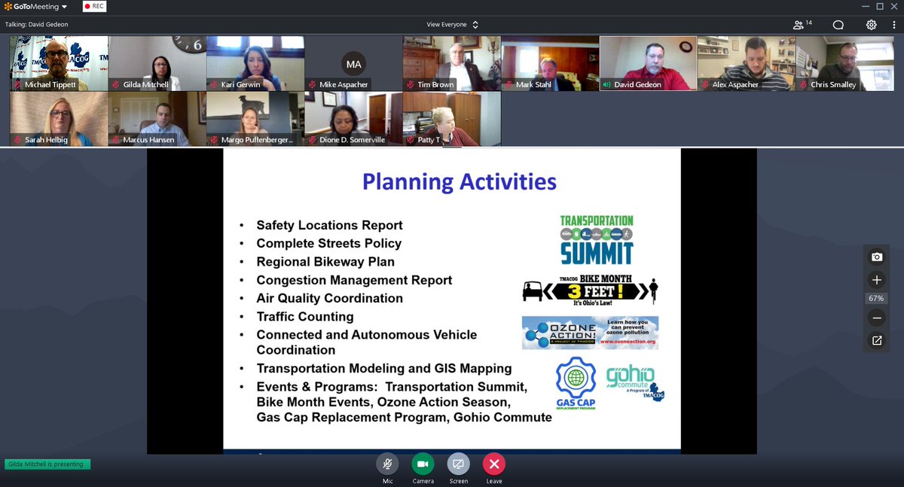Click 'Transportation Modeling and GIS Mapping' text

pos(384,368)
